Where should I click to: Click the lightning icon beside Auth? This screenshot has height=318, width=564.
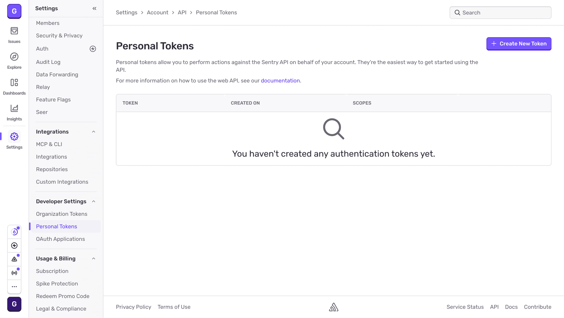[93, 48]
